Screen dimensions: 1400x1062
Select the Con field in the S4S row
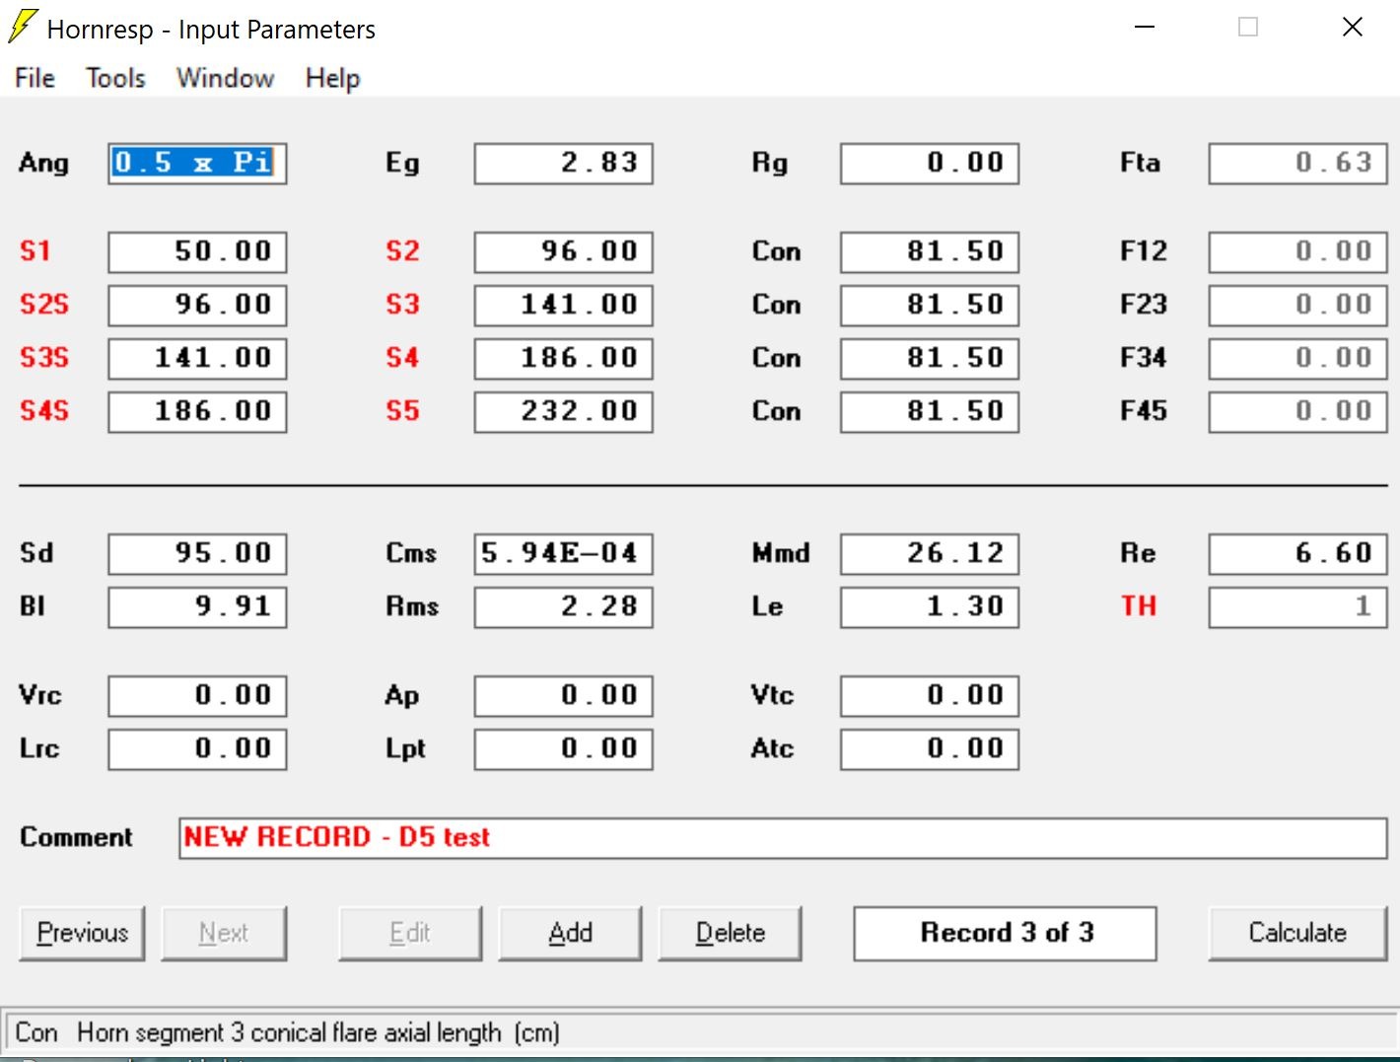coord(930,412)
